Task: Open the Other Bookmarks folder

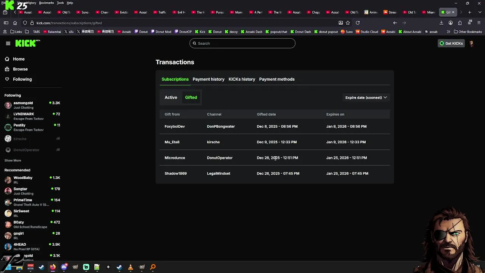Action: 468,32
